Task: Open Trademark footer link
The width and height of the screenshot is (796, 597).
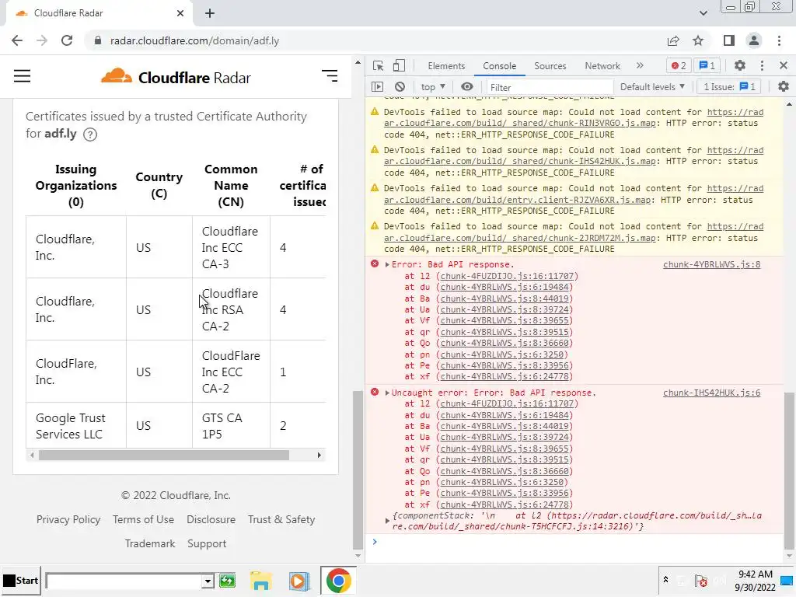Action: [x=150, y=543]
